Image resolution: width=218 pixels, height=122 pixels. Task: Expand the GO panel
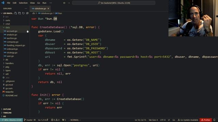tap(4, 117)
